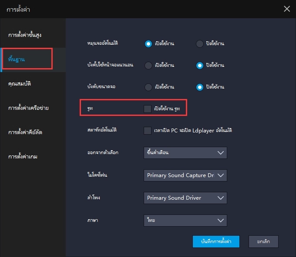The height and width of the screenshot is (257, 296).
Task: Switch to the คุณสมบัติ tab
Action: 20,83
